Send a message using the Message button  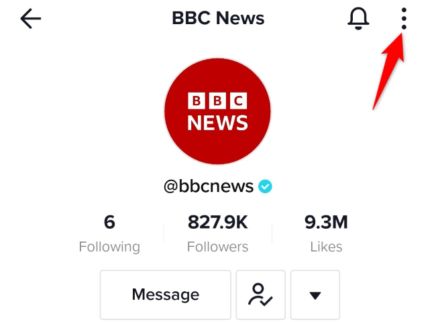(x=166, y=294)
